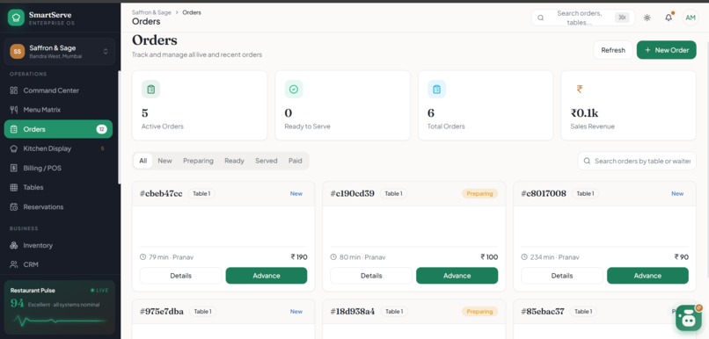Select the Paid filter tab
Screen dimensions: 709x339
coord(296,161)
